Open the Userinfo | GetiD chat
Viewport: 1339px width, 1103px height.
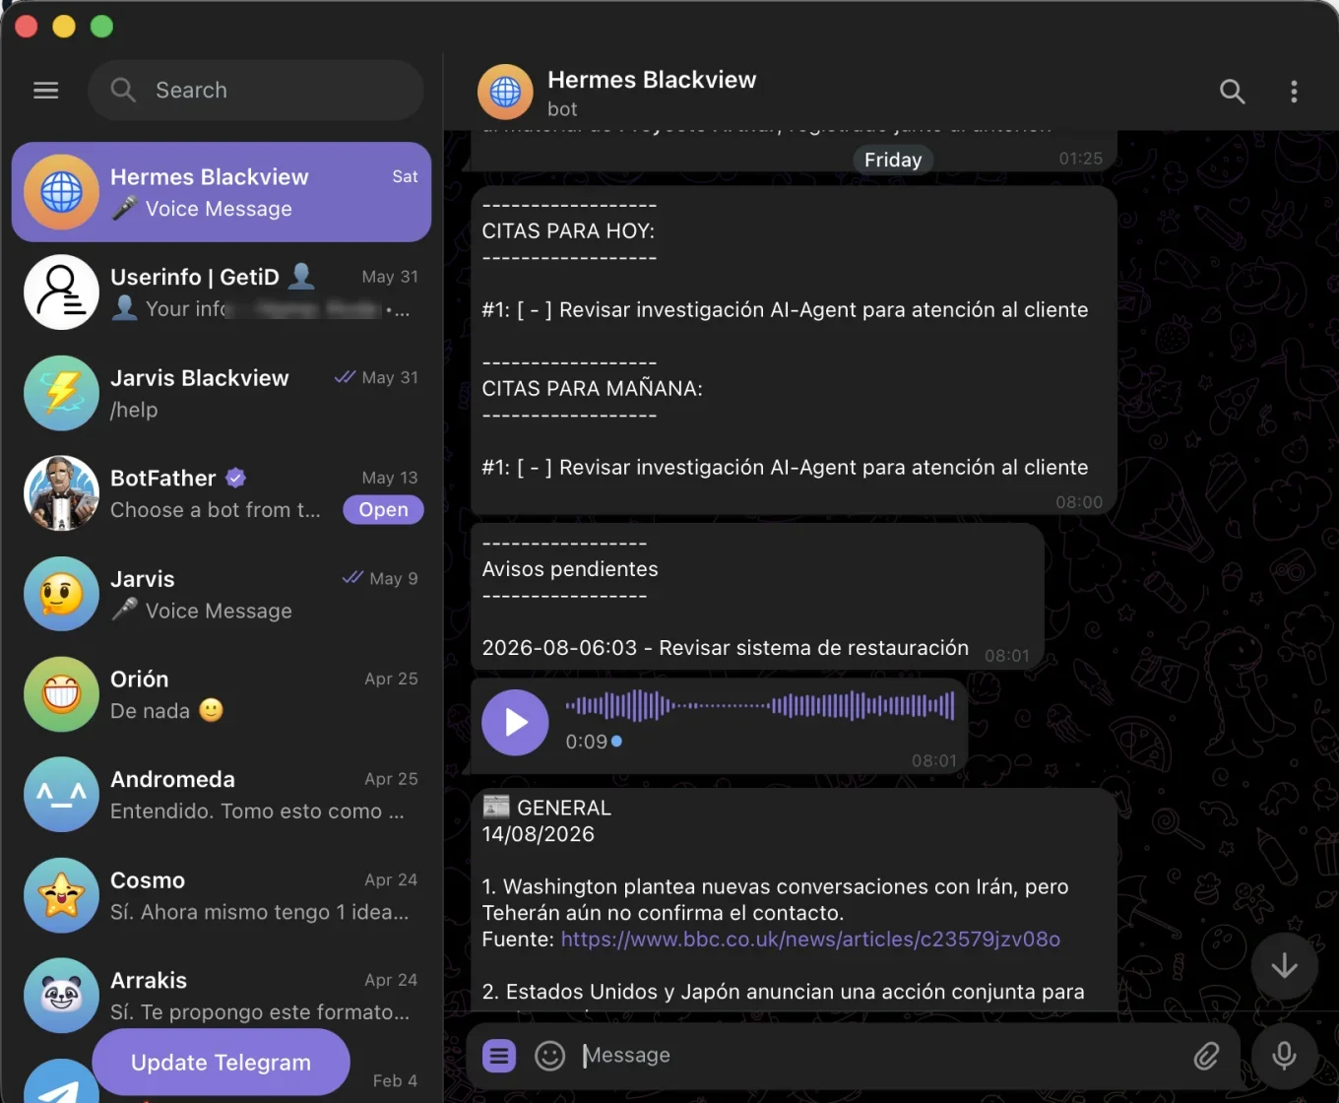pyautogui.click(x=222, y=292)
